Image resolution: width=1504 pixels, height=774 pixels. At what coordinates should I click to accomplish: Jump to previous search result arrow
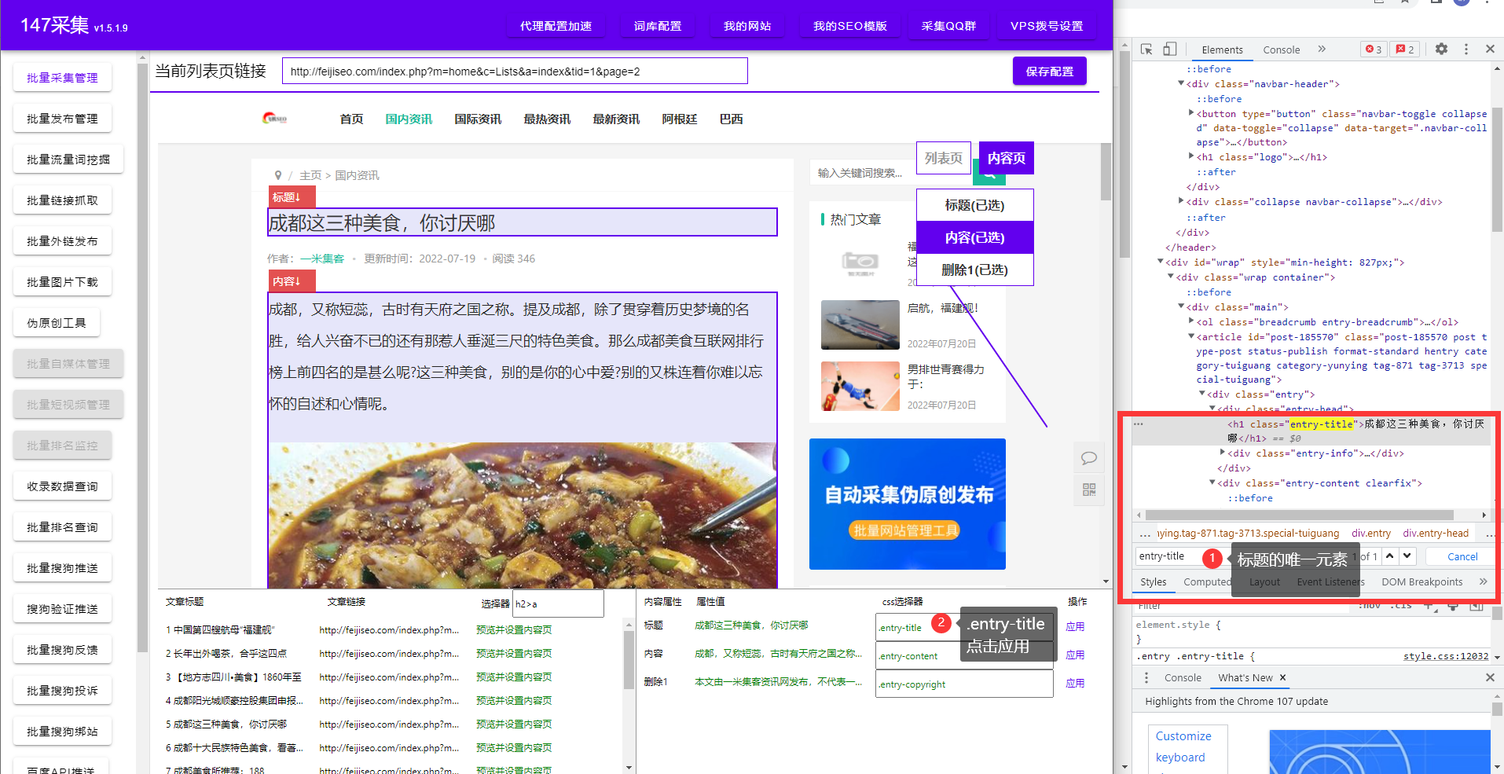coord(1390,556)
